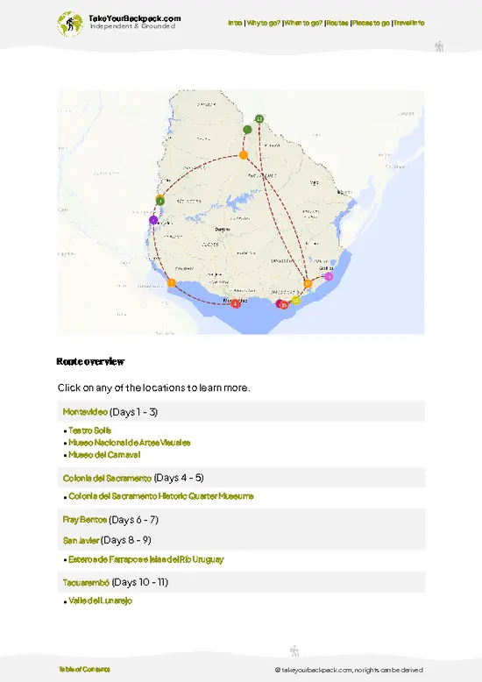This screenshot has height=682, width=482.
Task: Click the green marker numbered 13 on map
Action: point(259,118)
